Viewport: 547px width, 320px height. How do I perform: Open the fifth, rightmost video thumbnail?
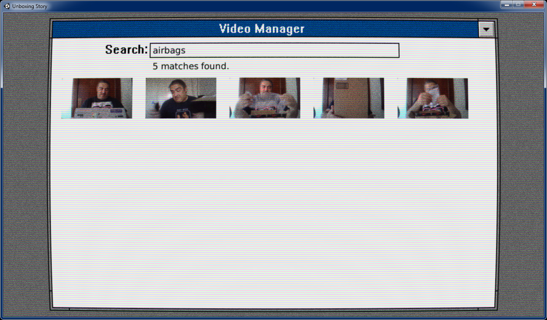click(x=433, y=98)
